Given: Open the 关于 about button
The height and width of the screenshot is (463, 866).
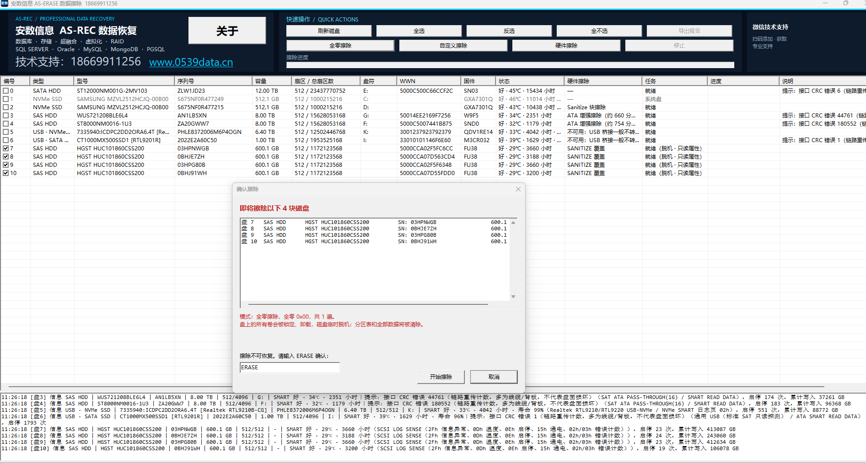Looking at the screenshot, I should coord(227,31).
